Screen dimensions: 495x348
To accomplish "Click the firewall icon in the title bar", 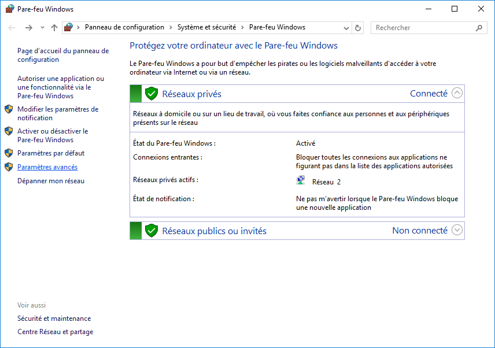I will (10, 9).
